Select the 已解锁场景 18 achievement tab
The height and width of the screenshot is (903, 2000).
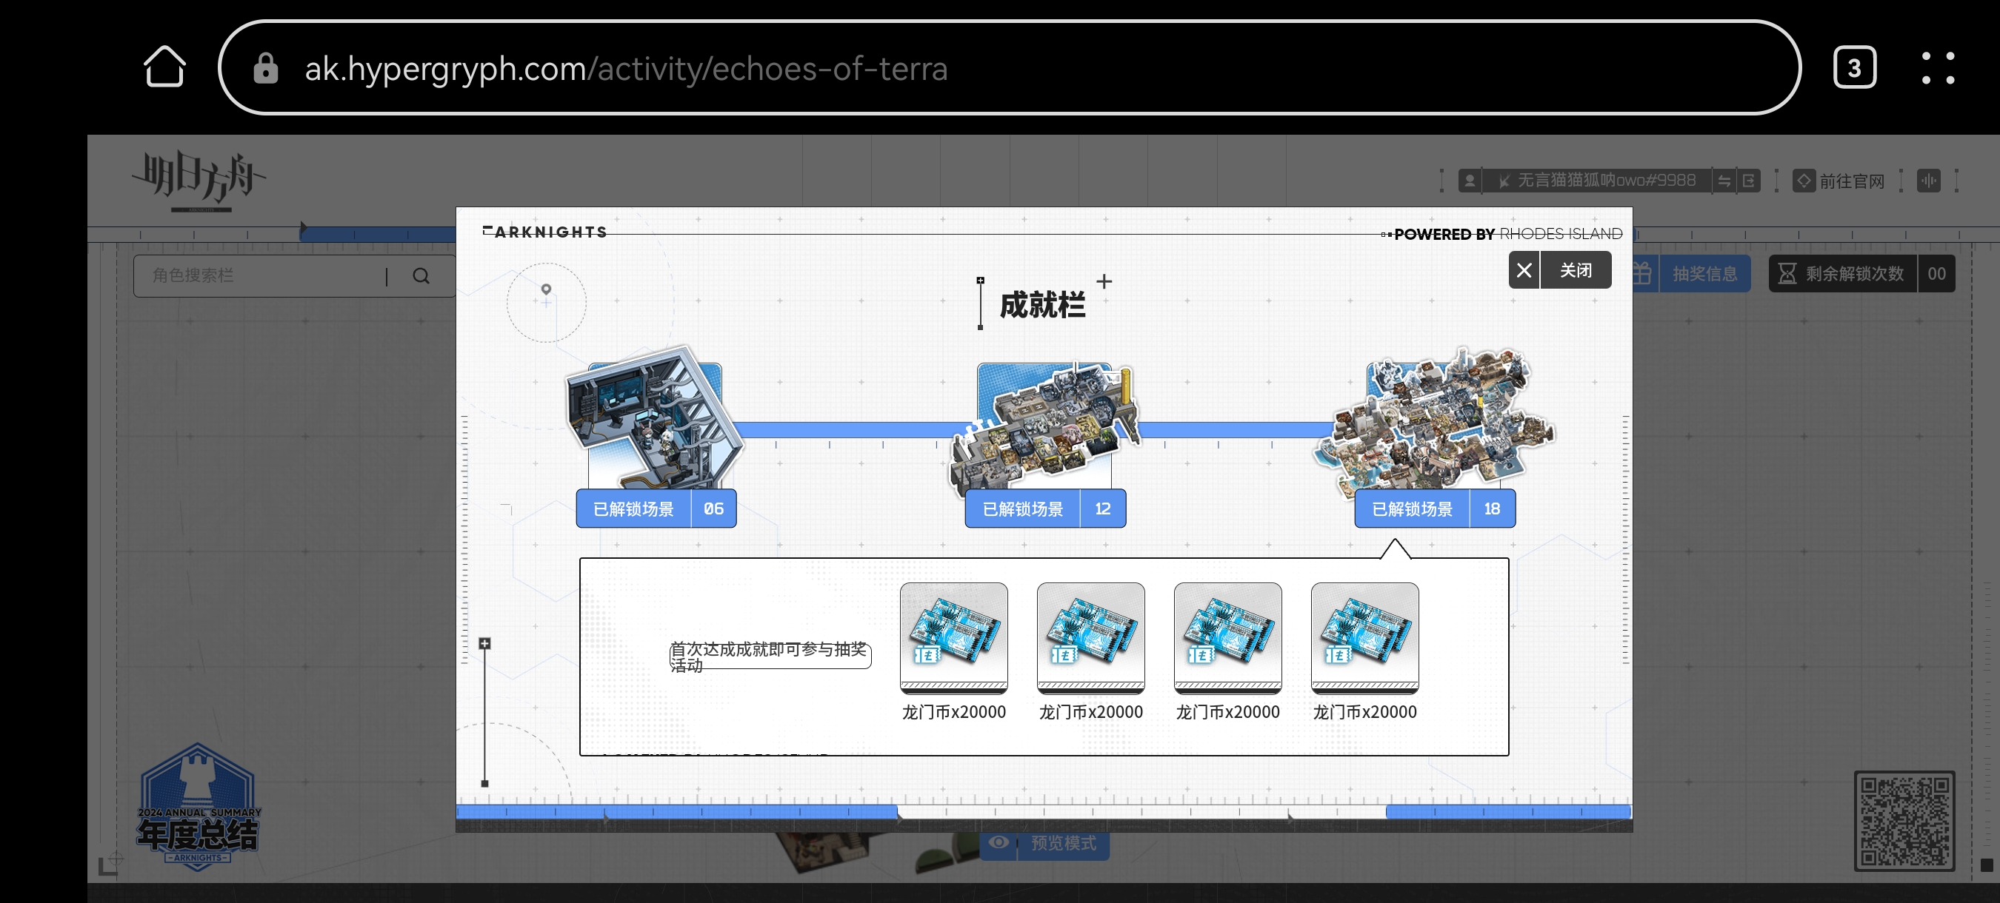coord(1435,509)
